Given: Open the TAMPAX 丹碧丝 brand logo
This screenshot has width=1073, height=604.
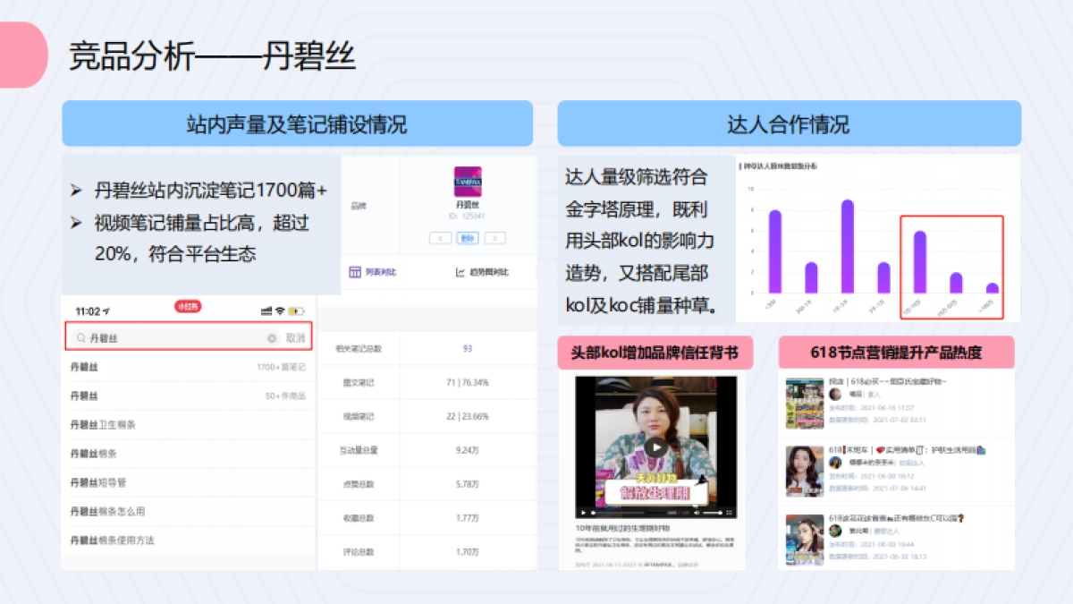Looking at the screenshot, I should tap(469, 182).
